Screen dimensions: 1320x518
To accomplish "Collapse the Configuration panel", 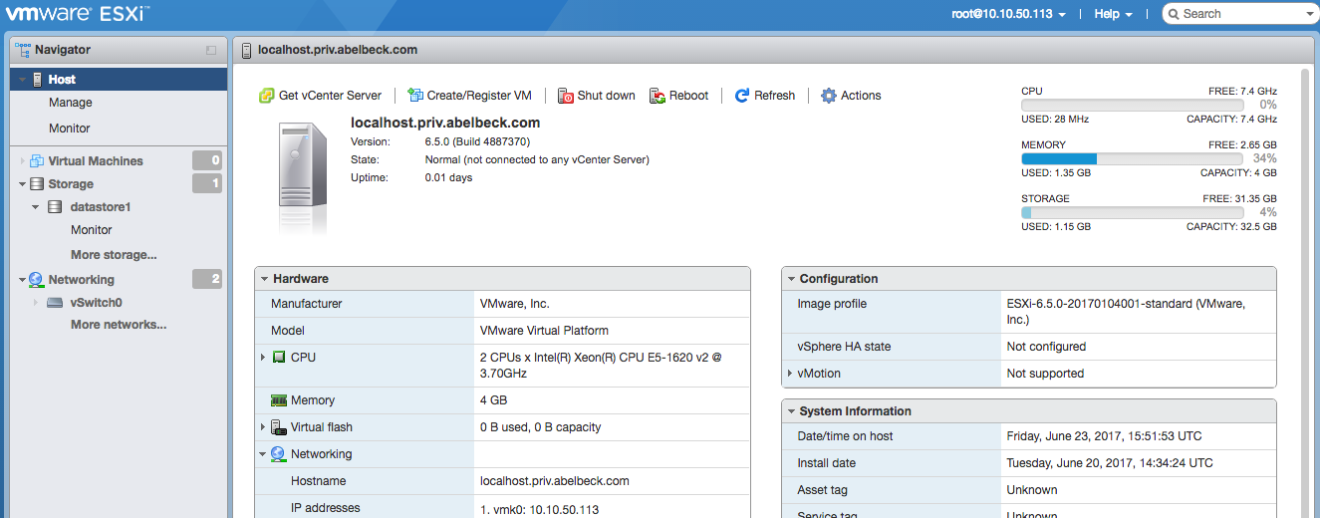I will (x=790, y=279).
